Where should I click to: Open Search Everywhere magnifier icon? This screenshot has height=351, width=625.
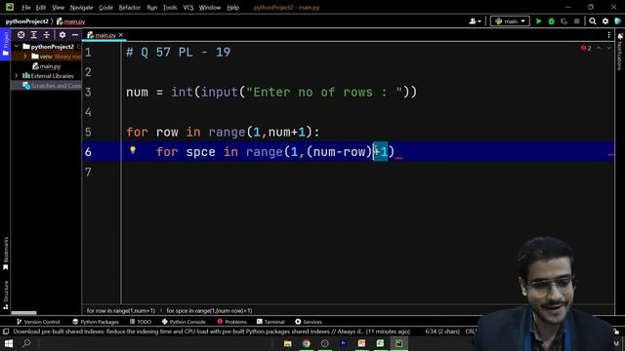pos(593,21)
